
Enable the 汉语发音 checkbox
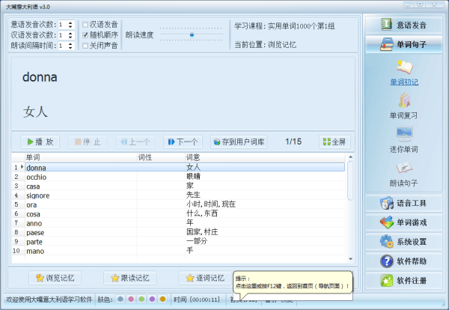point(85,24)
